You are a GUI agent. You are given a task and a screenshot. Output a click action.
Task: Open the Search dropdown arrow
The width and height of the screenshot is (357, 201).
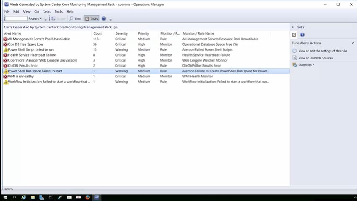(x=41, y=18)
